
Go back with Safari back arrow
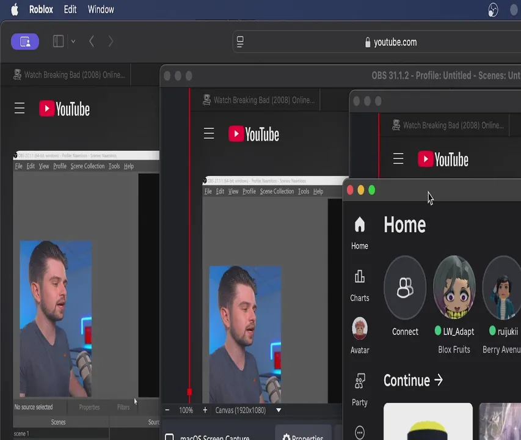(92, 41)
